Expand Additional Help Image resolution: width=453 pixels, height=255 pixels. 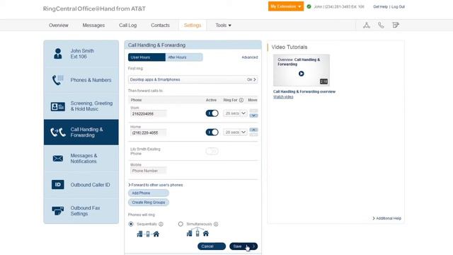click(x=387, y=218)
